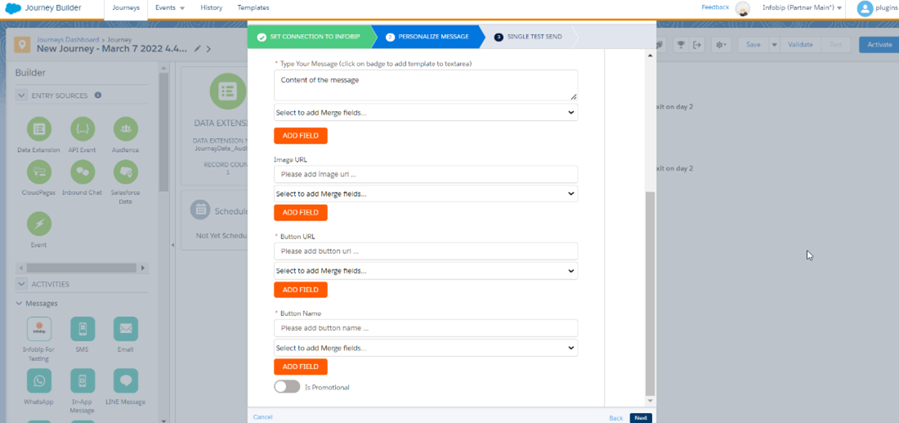Click the Schedule calendar icon on canvas

pos(201,210)
